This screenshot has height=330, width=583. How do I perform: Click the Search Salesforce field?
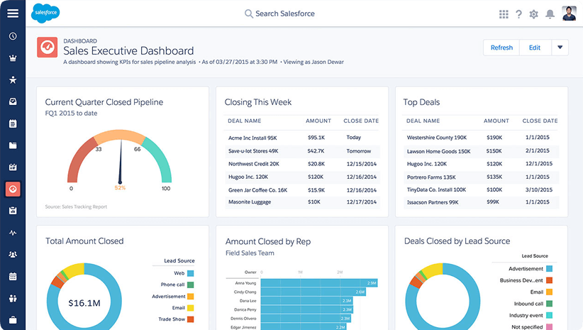(x=279, y=13)
